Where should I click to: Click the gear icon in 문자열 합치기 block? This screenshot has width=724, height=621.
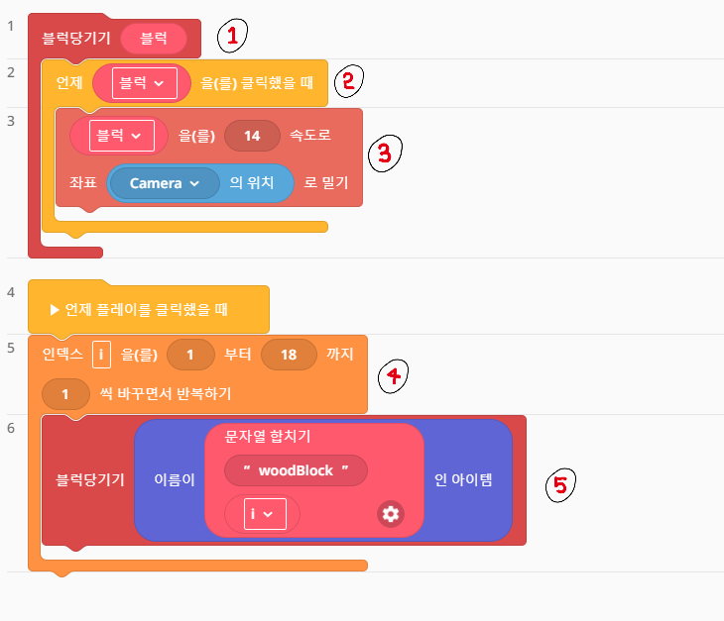391,513
